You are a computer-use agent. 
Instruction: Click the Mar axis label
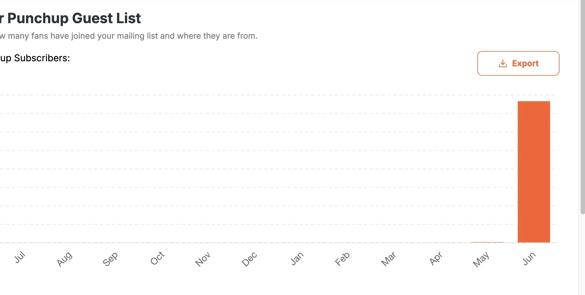click(x=388, y=259)
